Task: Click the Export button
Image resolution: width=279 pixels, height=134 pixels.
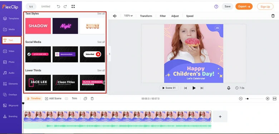Action: 244,6
